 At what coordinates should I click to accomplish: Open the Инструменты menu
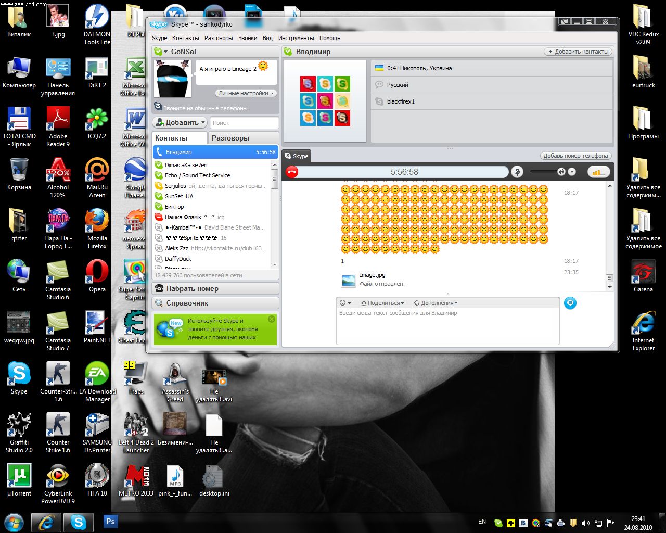[296, 38]
